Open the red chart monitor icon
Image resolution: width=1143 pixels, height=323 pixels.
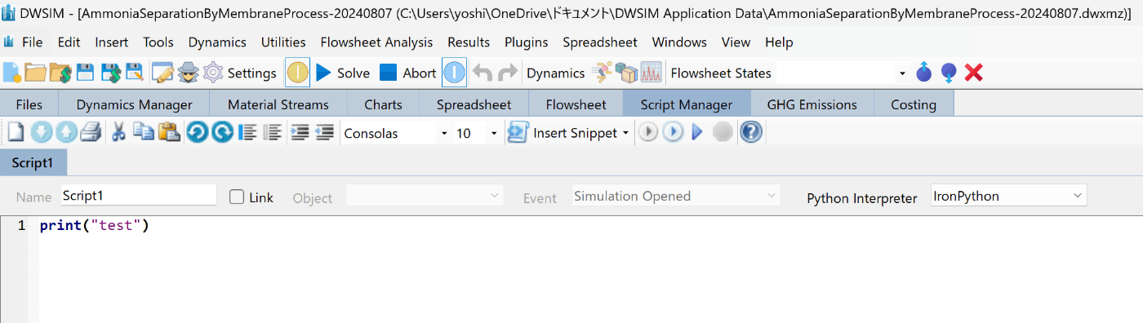tap(651, 73)
